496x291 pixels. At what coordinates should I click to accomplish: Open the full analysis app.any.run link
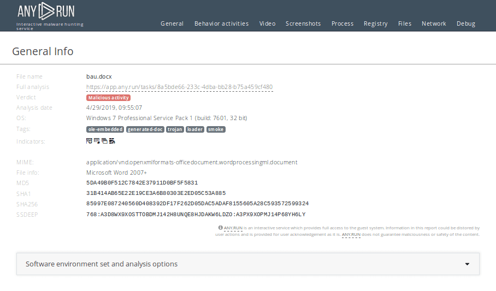pyautogui.click(x=179, y=87)
